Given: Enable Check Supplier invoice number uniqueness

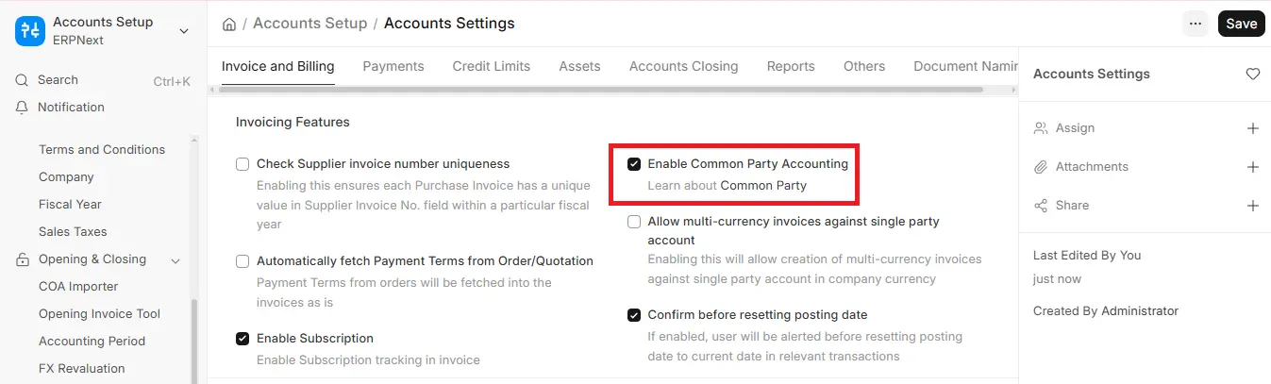Looking at the screenshot, I should (242, 164).
